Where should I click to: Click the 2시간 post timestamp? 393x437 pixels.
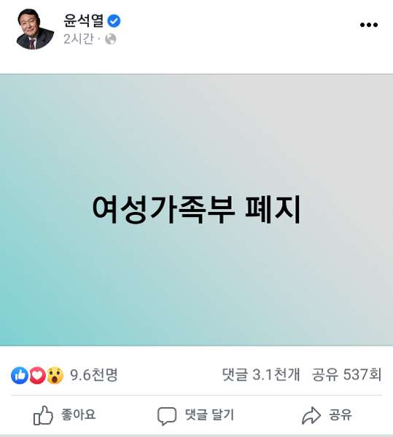pyautogui.click(x=79, y=39)
